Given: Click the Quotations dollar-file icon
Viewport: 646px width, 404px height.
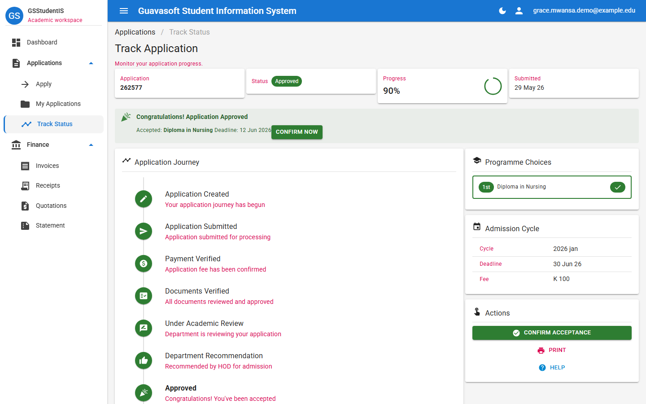Looking at the screenshot, I should click(x=25, y=206).
